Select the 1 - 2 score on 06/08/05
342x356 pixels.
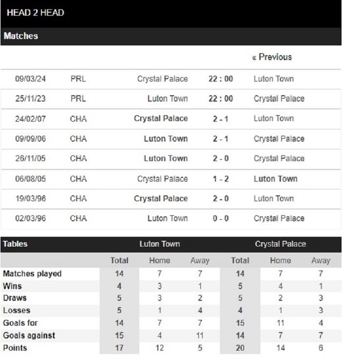(x=220, y=179)
